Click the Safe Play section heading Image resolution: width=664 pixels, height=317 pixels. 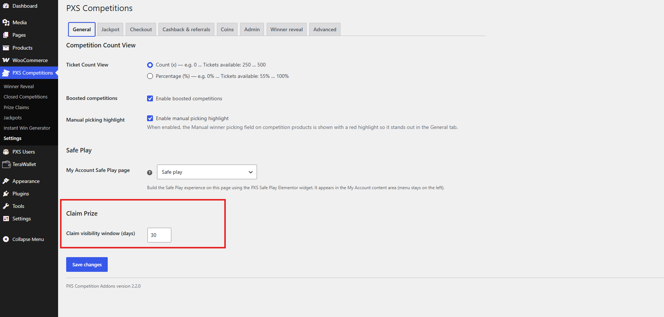79,150
